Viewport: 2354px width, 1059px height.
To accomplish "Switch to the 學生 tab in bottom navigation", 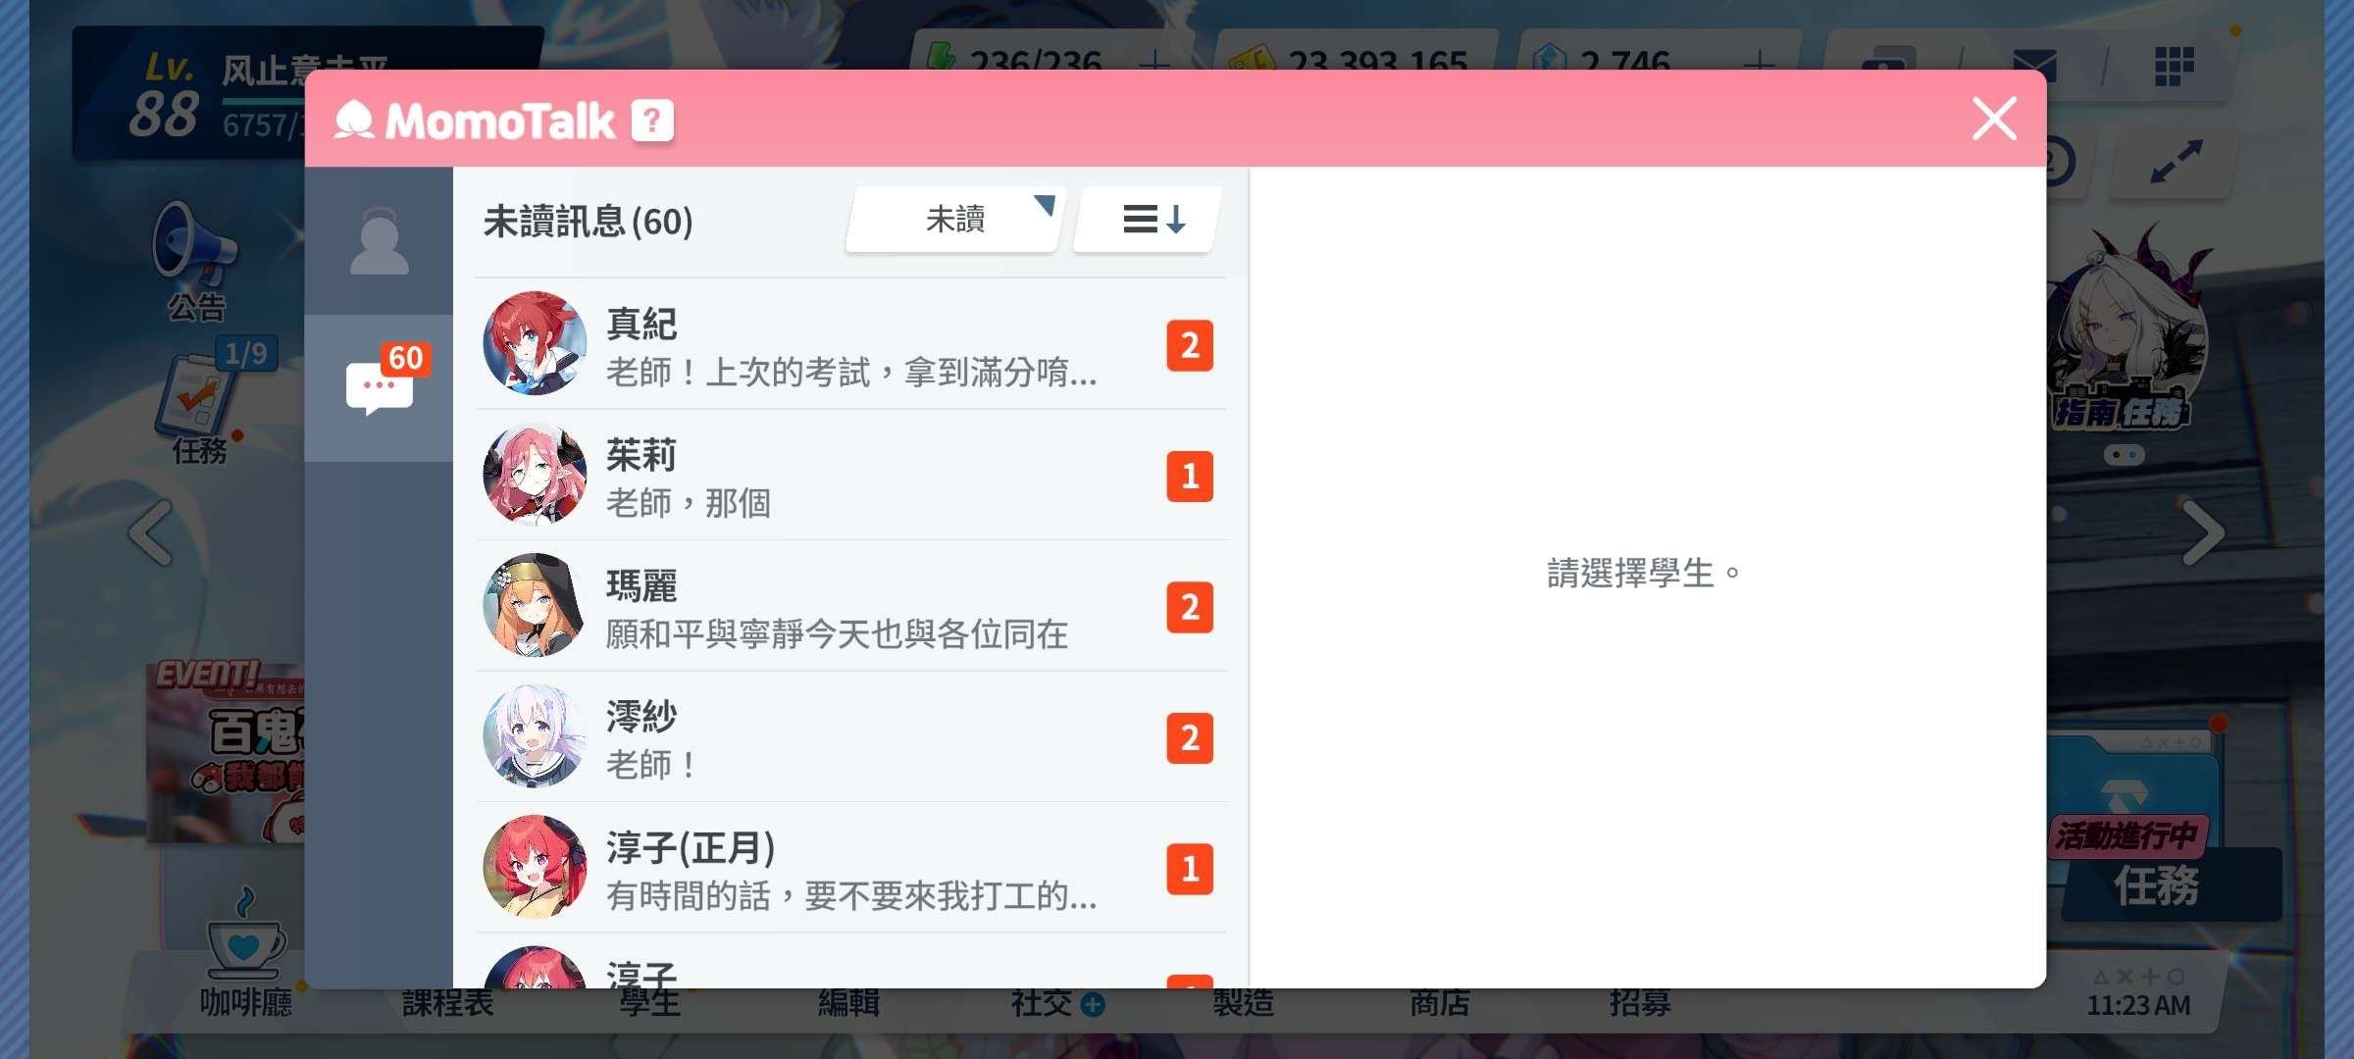I will [x=649, y=1003].
